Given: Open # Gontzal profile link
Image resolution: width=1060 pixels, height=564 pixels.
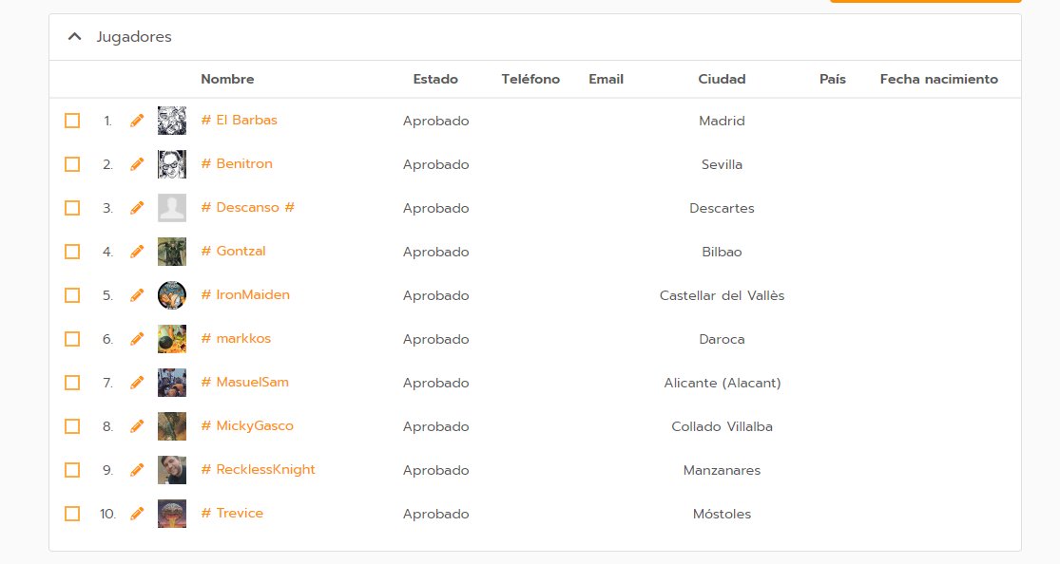Looking at the screenshot, I should [x=233, y=252].
